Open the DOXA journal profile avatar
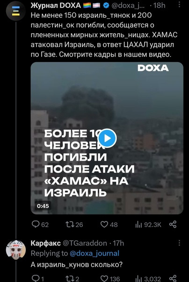Image resolution: width=189 pixels, height=282 pixels. click(x=16, y=11)
